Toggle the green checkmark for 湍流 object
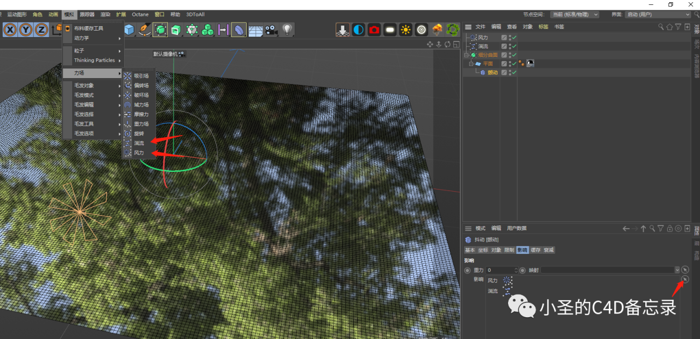Screen dimensions: 700x339 click(x=514, y=46)
